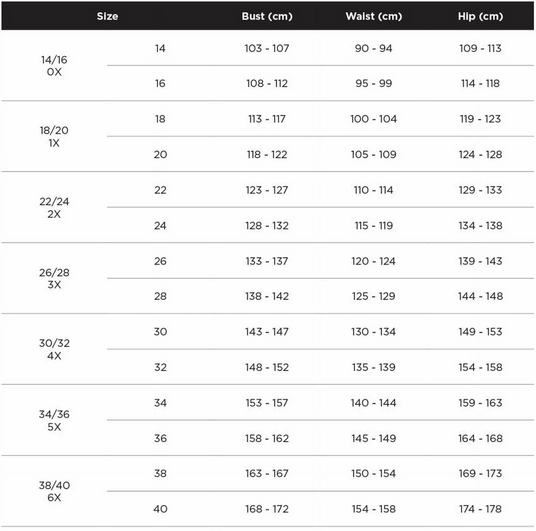
Task: Select the 18/20 1X size group label
Action: pyautogui.click(x=54, y=136)
